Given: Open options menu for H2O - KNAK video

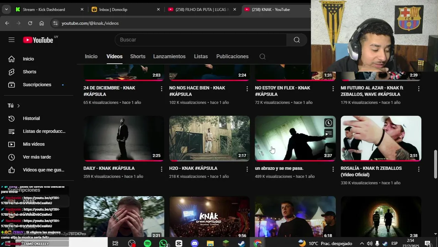Looking at the screenshot, I should [247, 169].
